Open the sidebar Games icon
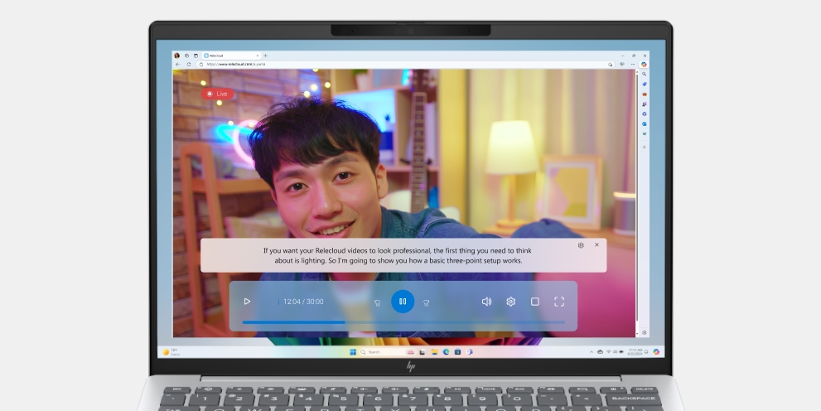Image resolution: width=821 pixels, height=411 pixels. [x=644, y=104]
